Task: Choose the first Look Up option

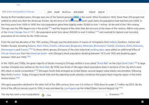Action: coord(92,12)
